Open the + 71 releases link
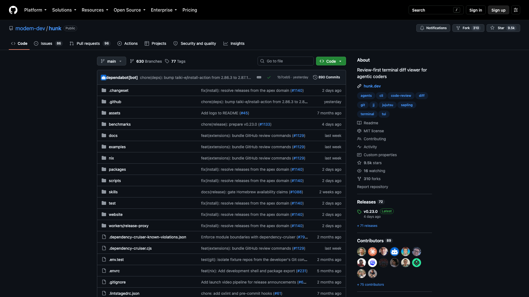529x297 pixels. coord(367,226)
